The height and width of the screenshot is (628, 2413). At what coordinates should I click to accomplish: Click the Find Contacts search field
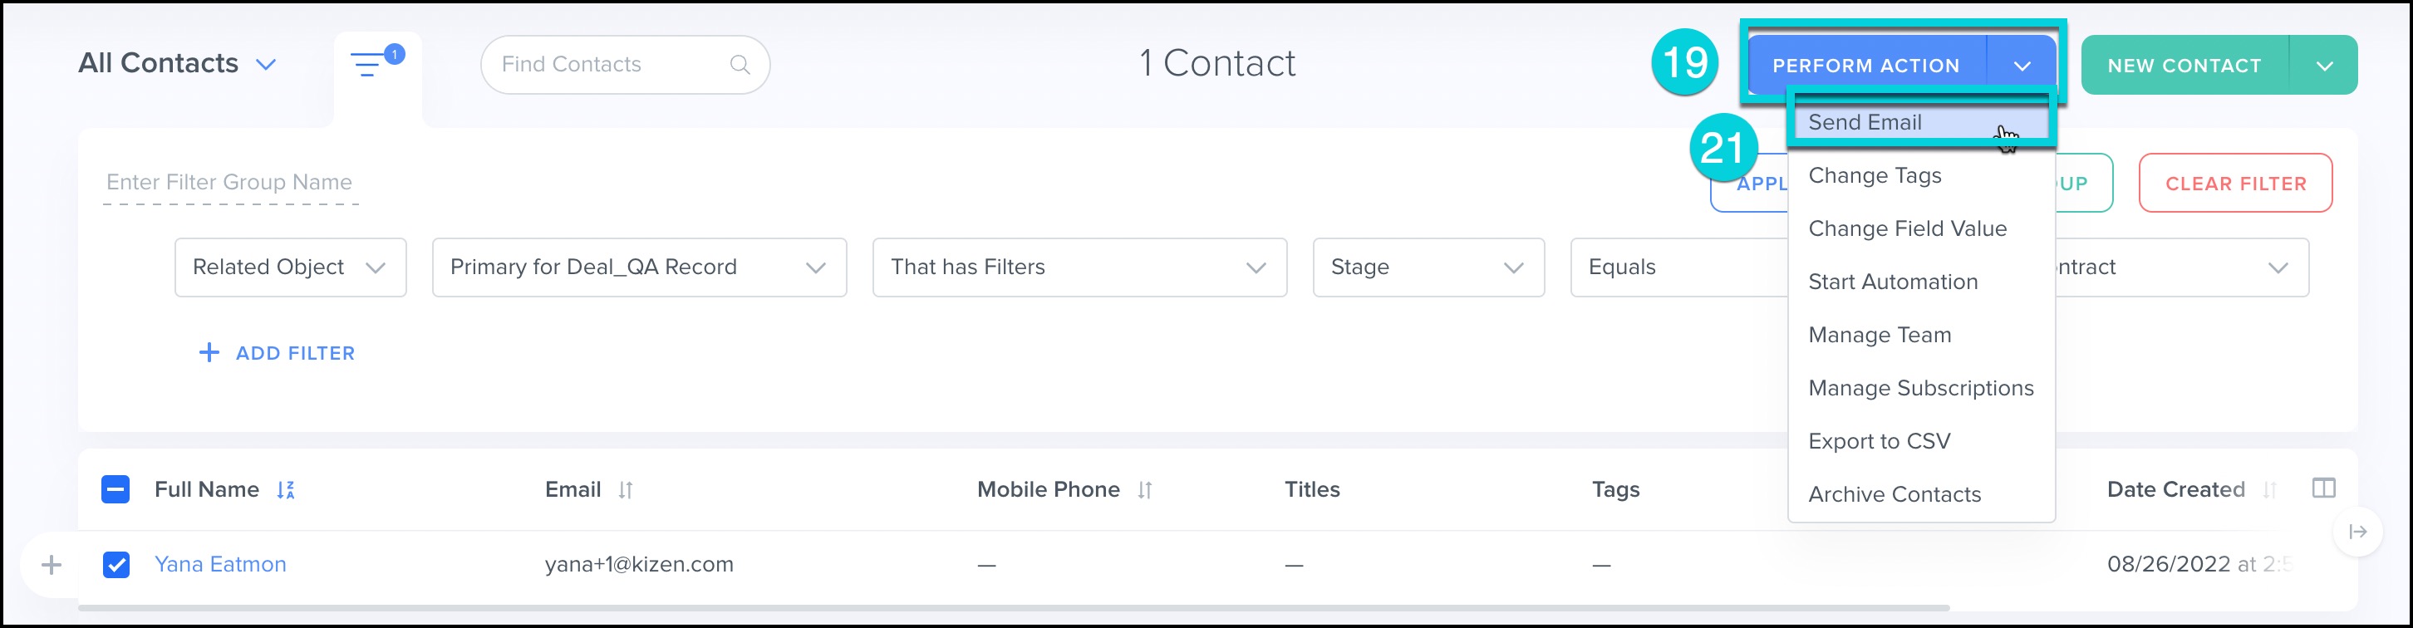[x=609, y=65]
